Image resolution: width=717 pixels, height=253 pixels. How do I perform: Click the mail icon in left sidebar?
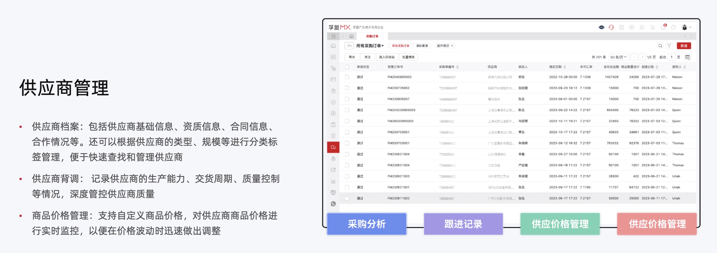pos(333,79)
